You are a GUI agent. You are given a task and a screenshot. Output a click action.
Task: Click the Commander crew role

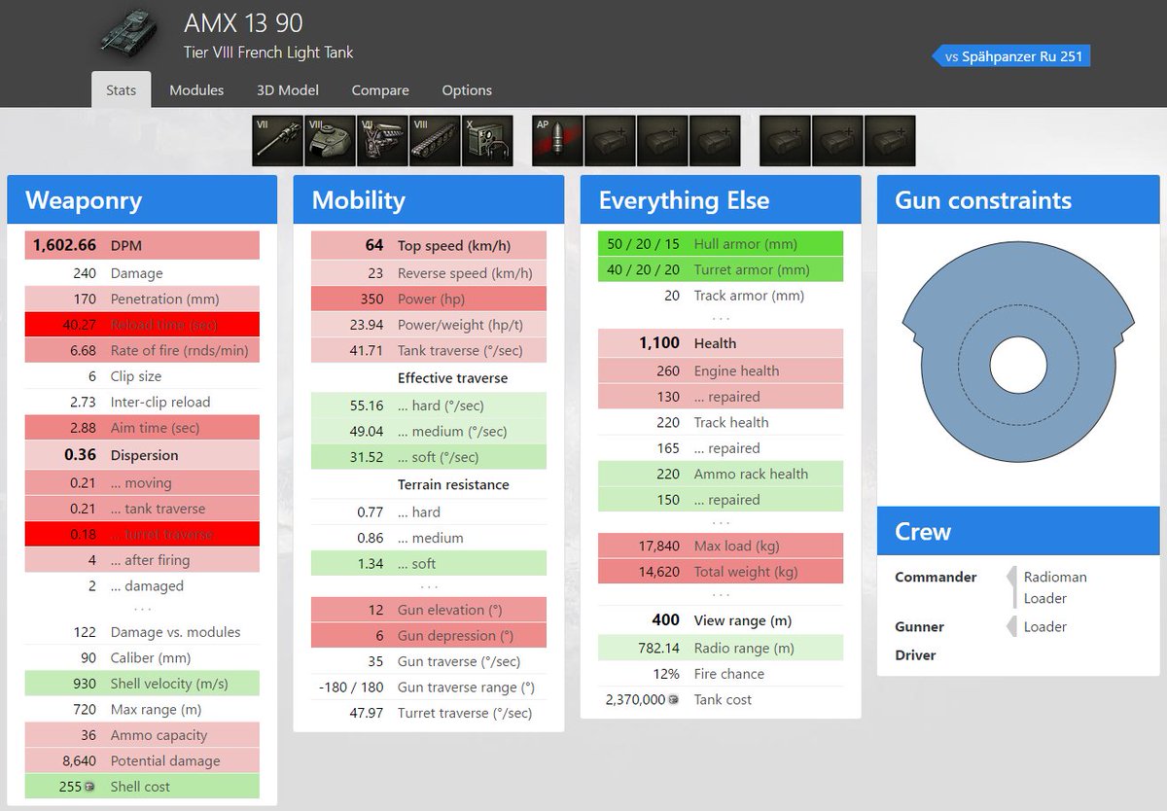(x=936, y=577)
